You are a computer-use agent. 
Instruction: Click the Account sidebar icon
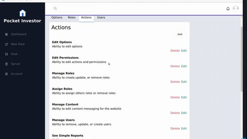tap(7, 74)
